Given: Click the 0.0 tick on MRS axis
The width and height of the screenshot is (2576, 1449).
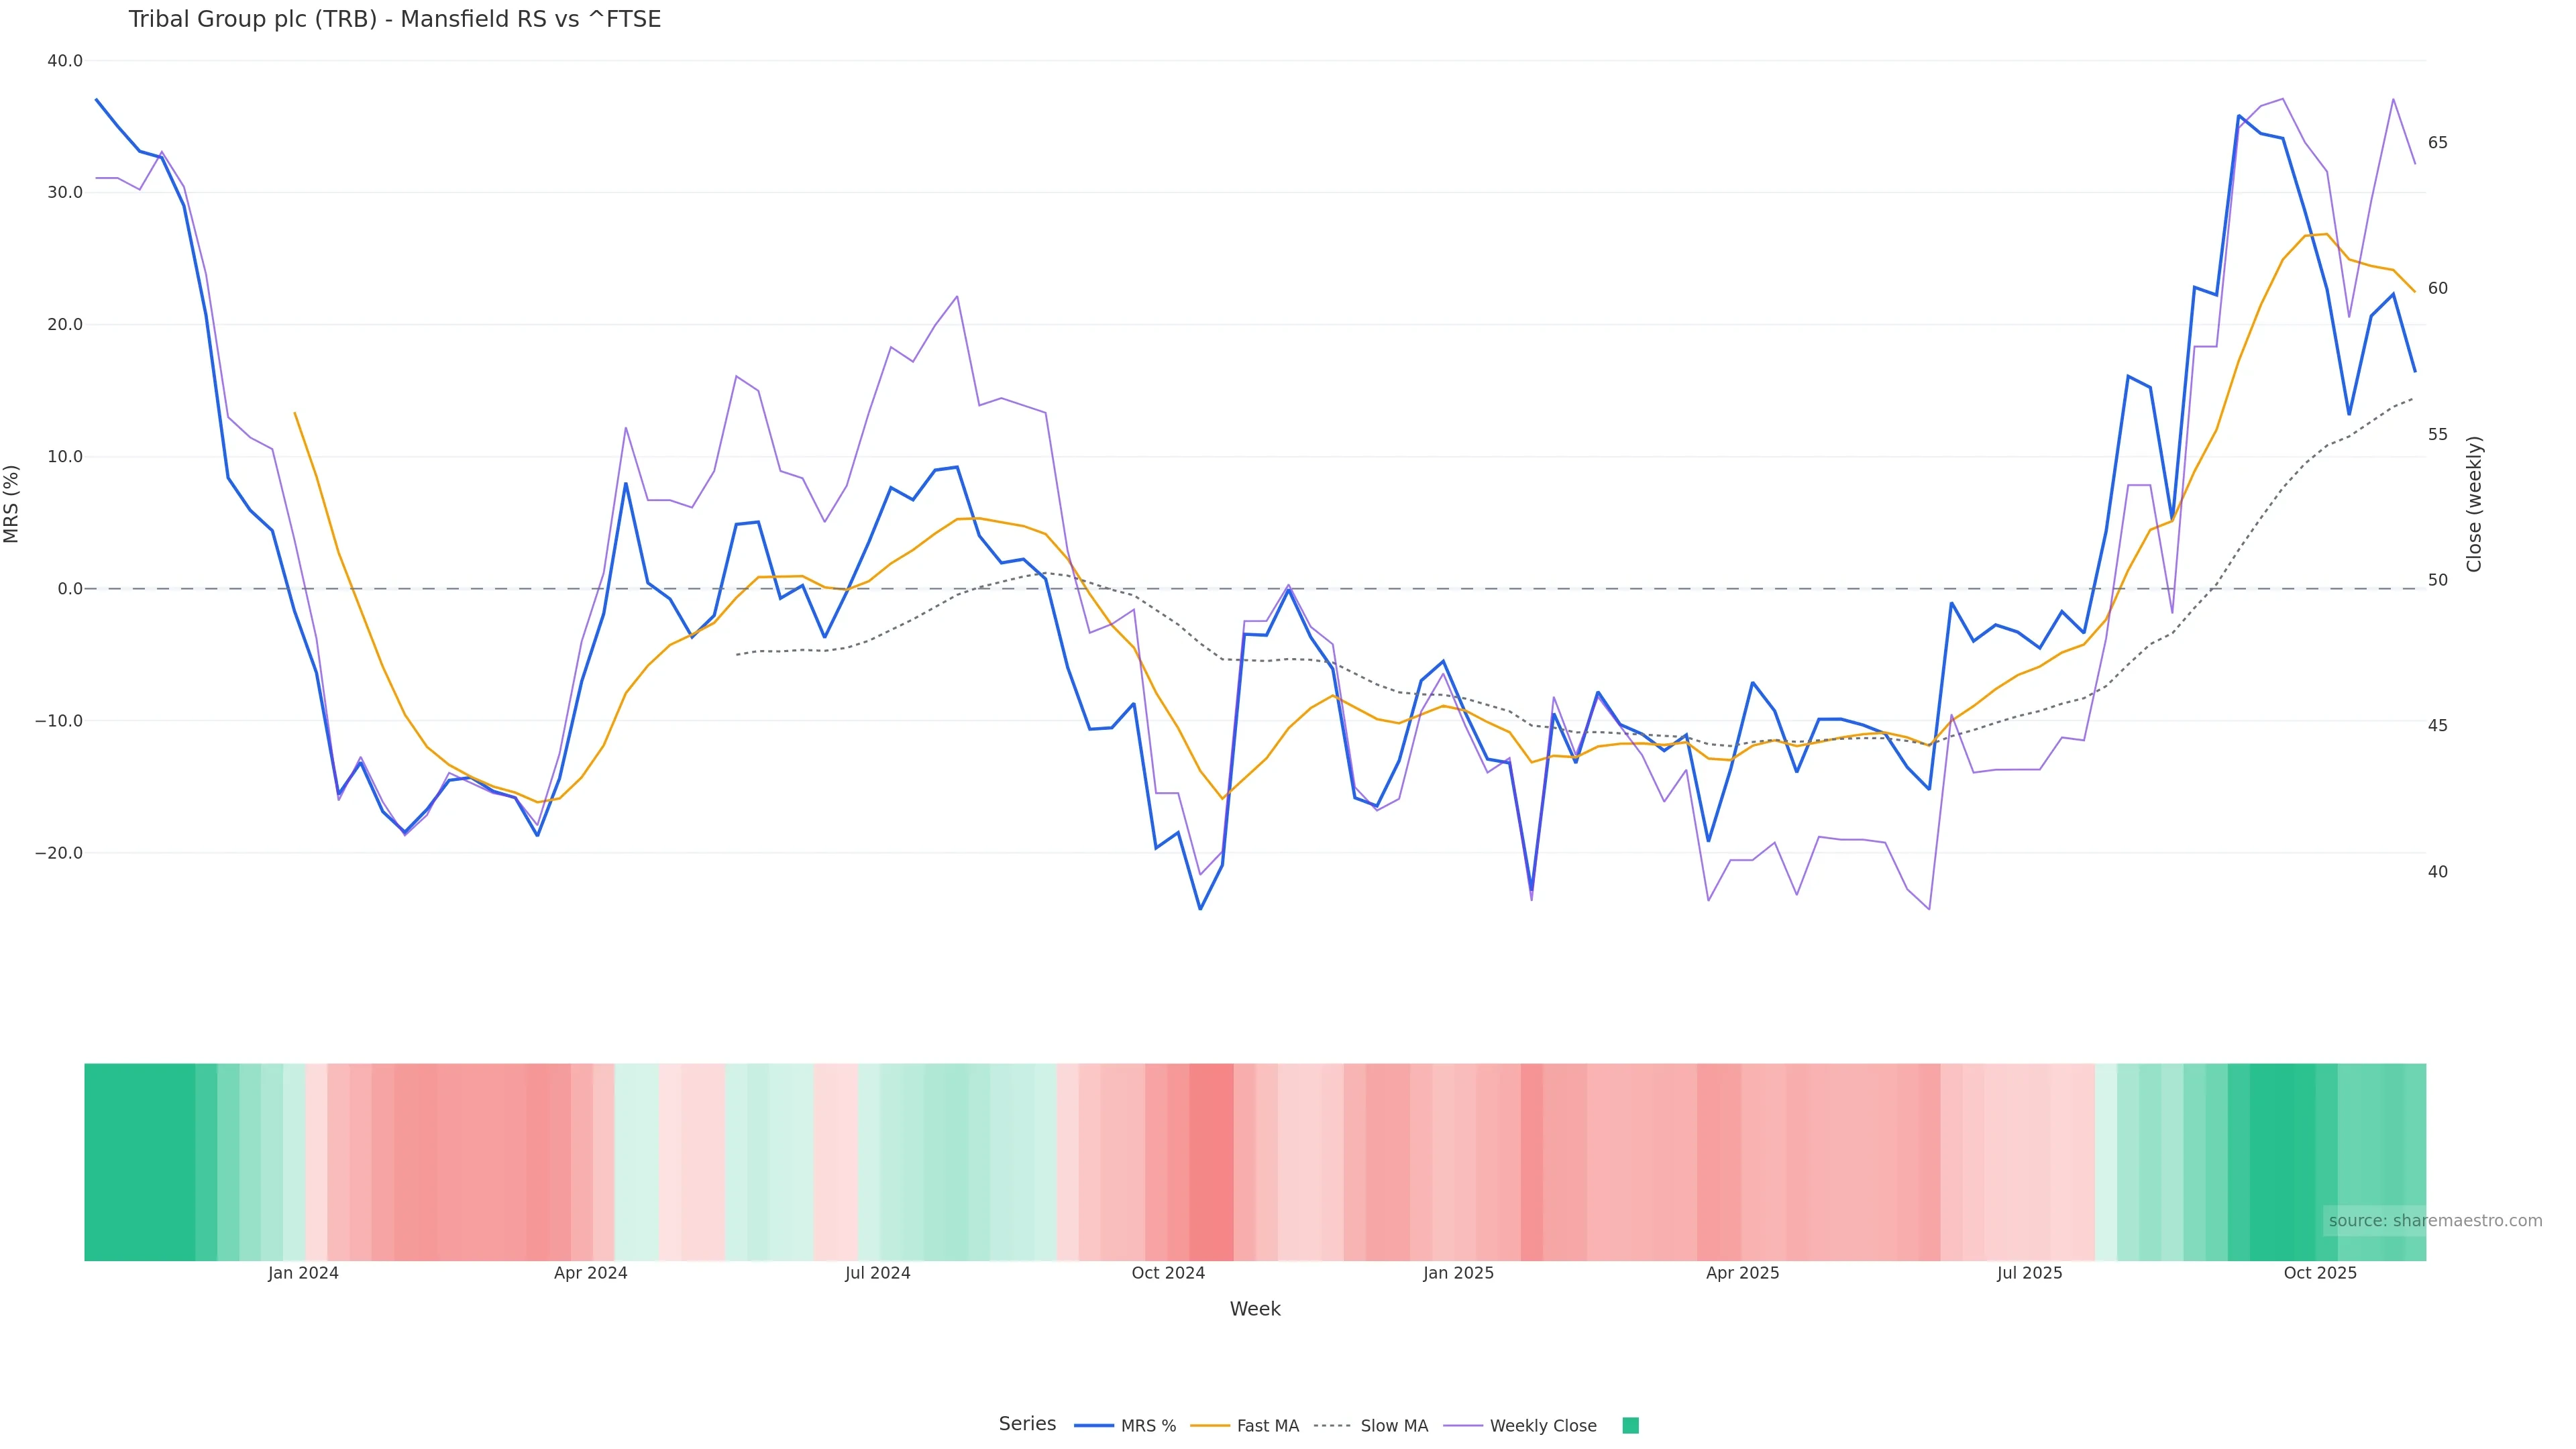Looking at the screenshot, I should coord(70,589).
